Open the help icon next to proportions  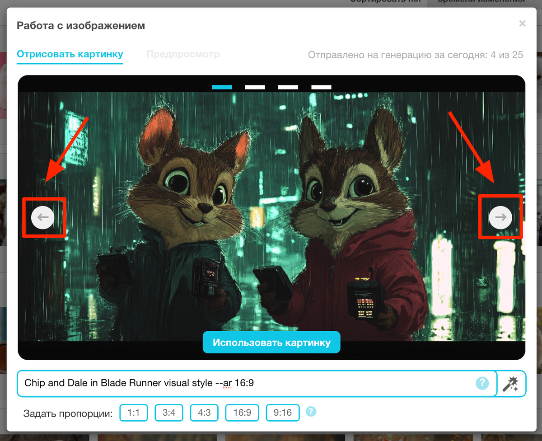(x=311, y=412)
